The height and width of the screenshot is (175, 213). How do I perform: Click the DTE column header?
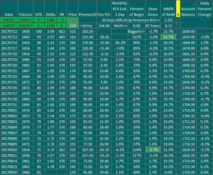39,9
